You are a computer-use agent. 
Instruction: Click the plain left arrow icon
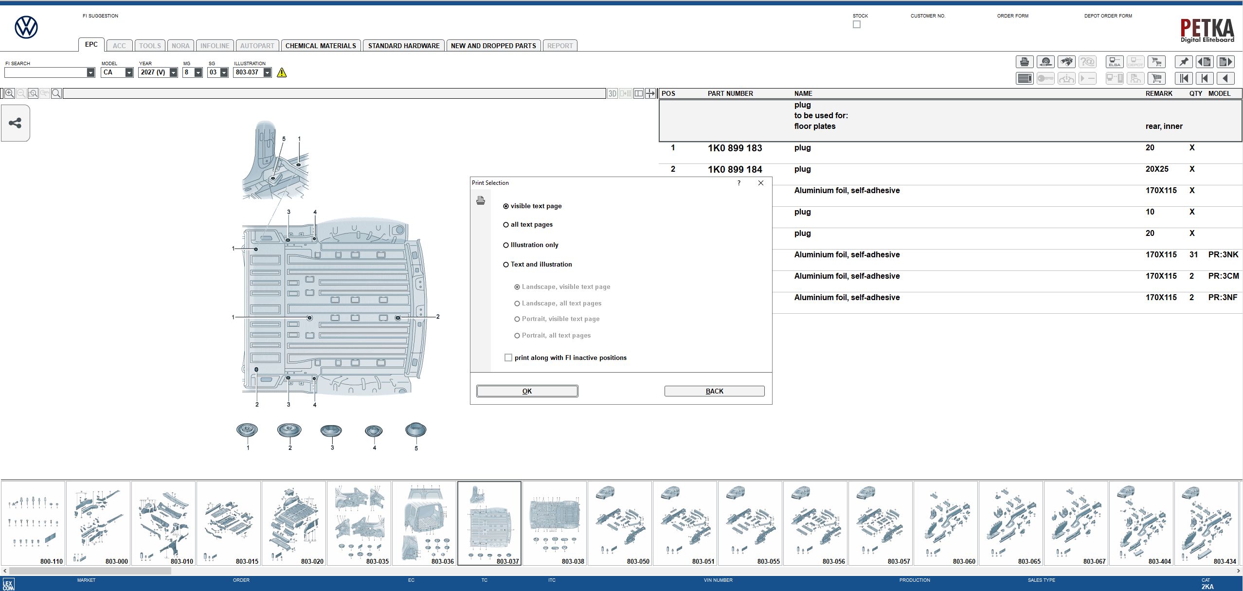click(x=1225, y=78)
